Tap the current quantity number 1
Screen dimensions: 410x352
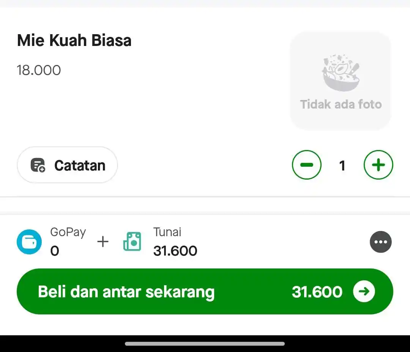point(342,165)
